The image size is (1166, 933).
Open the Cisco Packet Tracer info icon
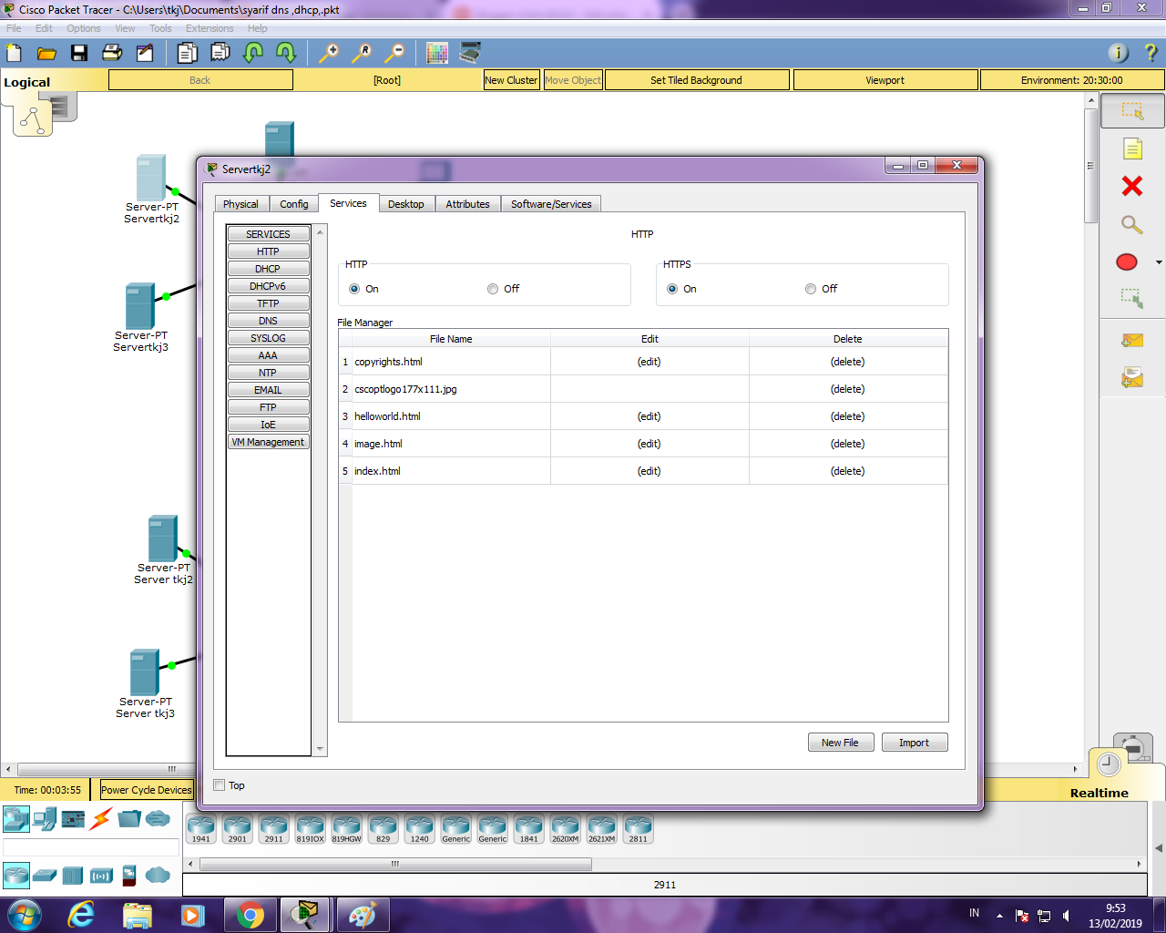(1119, 53)
